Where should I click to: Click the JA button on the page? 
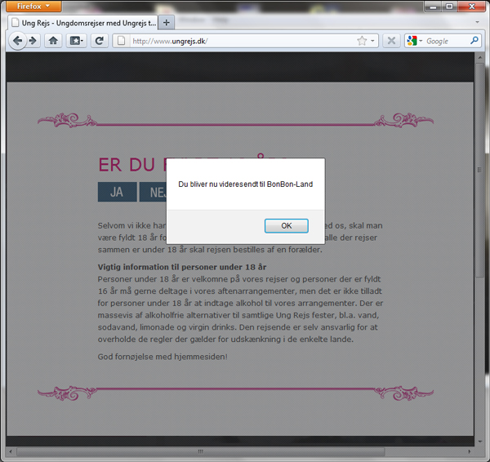pyautogui.click(x=117, y=192)
